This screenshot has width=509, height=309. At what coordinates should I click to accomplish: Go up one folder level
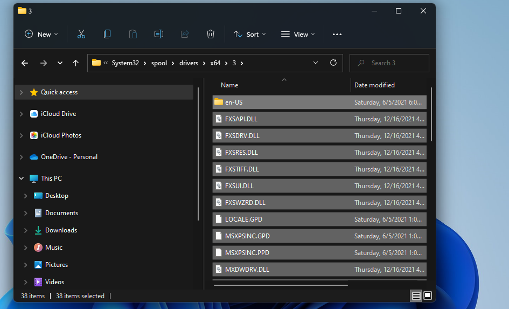[x=76, y=63]
